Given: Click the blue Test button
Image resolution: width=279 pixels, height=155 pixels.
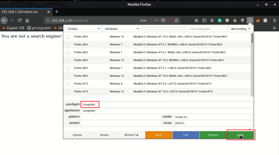Looking at the screenshot, I should (186, 135).
